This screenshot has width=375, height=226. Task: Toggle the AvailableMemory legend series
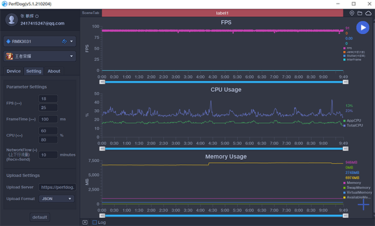tap(357, 197)
